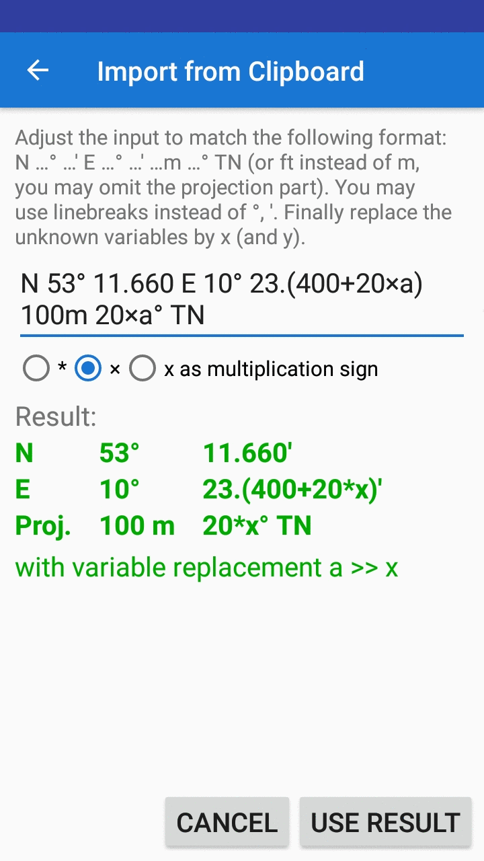
Task: Choose the 'x as multiplication sign' radio button
Action: (143, 369)
